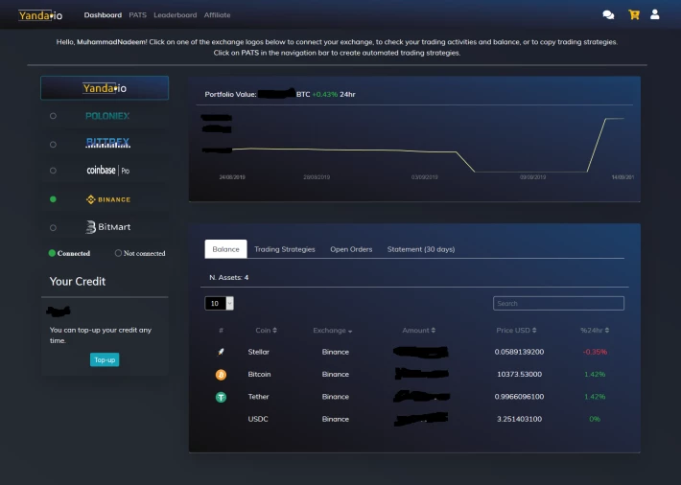Switch to Statement (30 days) tab

click(x=421, y=249)
